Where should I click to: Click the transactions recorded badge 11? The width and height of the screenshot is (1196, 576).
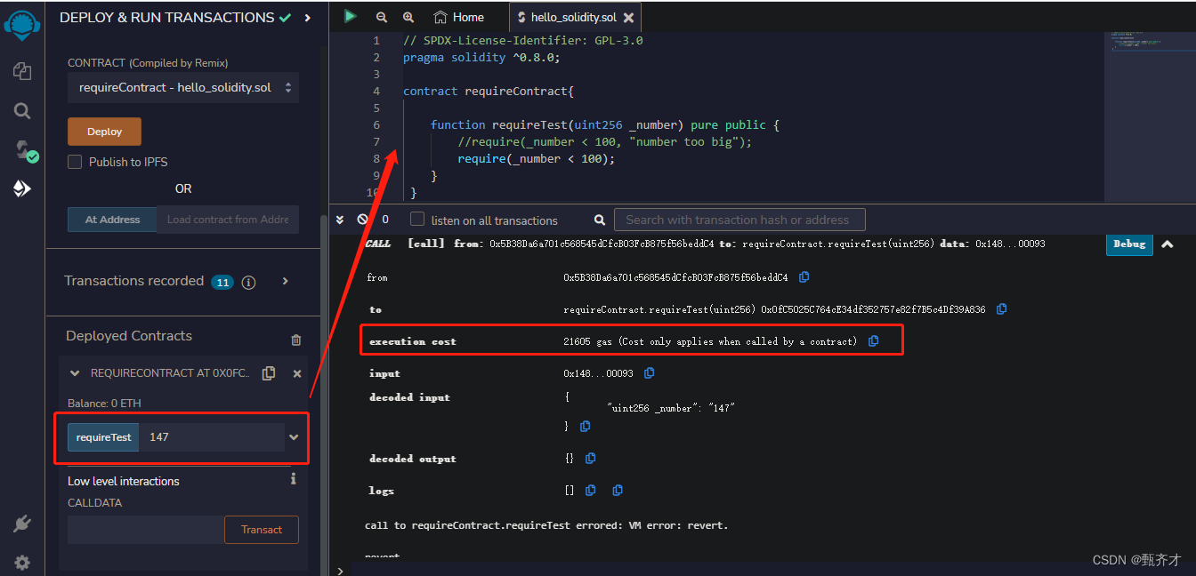222,283
